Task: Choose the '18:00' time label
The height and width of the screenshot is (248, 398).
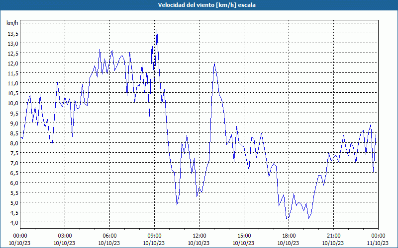Action: coord(289,236)
